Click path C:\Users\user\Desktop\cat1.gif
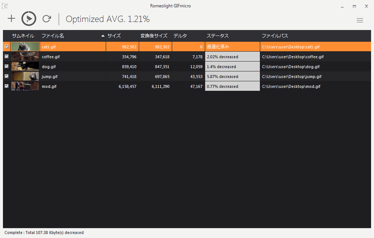Image resolution: width=374 pixels, height=238 pixels. pyautogui.click(x=291, y=47)
